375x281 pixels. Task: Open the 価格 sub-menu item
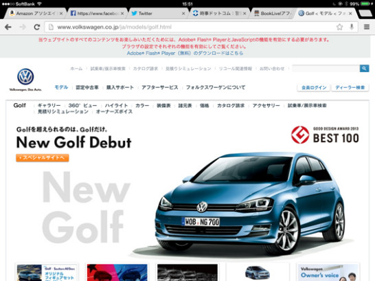[x=205, y=106]
